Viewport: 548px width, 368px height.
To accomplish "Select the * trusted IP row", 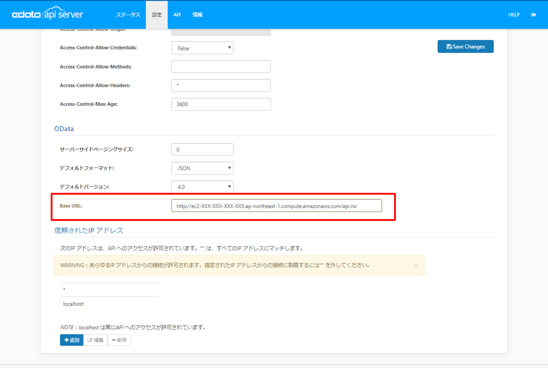I will 110,290.
